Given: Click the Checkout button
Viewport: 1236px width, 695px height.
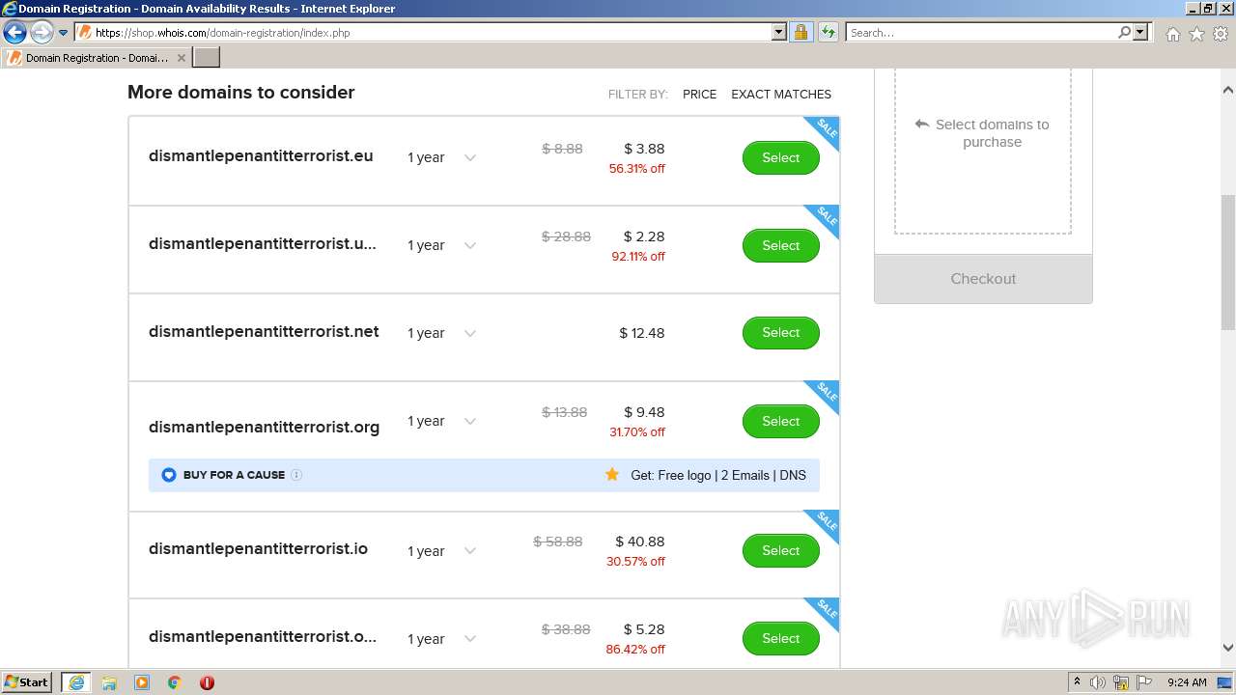Looking at the screenshot, I should 983,279.
